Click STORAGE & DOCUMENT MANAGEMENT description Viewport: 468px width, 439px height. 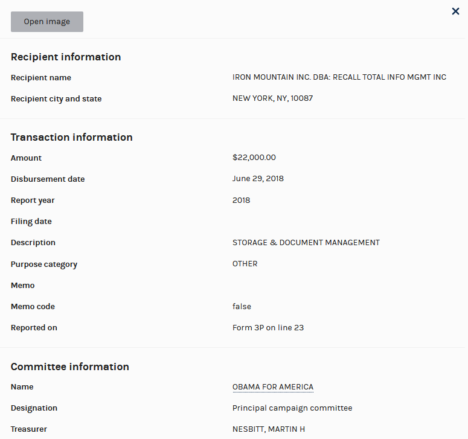click(x=306, y=242)
